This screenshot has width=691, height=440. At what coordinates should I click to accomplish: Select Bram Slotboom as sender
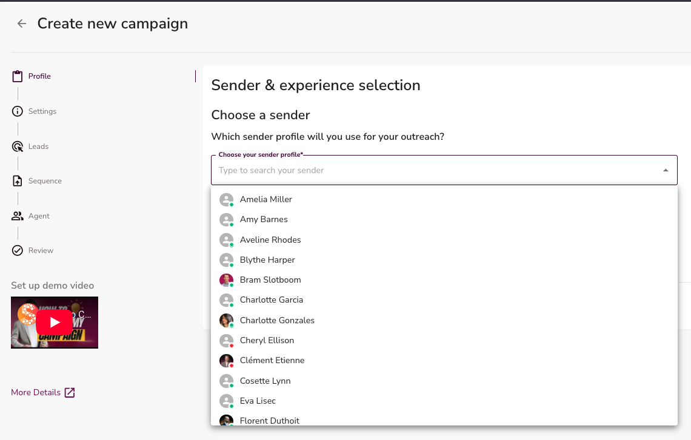coord(270,280)
